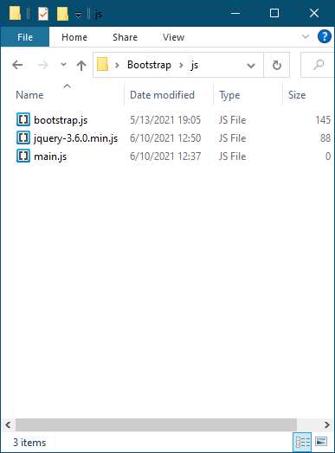Maximize the js Explorer window
The height and width of the screenshot is (453, 335).
coord(274,13)
